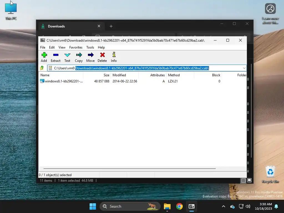Switch Explorer to large thumbnails view icon

(249, 180)
